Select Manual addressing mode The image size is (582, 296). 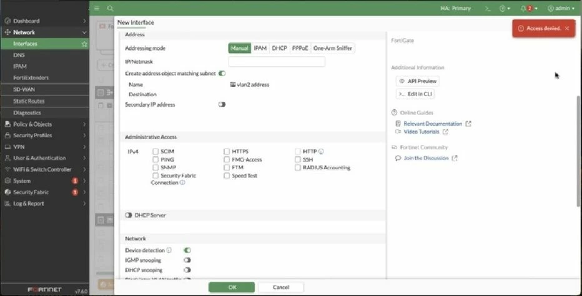(239, 48)
